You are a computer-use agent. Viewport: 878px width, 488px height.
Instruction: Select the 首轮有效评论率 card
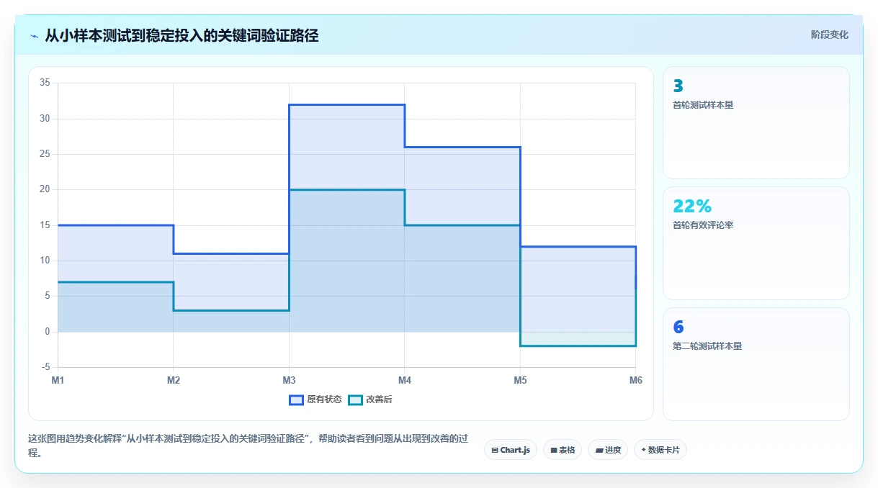click(x=756, y=243)
